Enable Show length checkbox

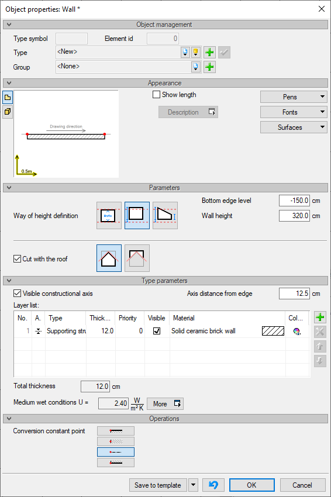[156, 95]
